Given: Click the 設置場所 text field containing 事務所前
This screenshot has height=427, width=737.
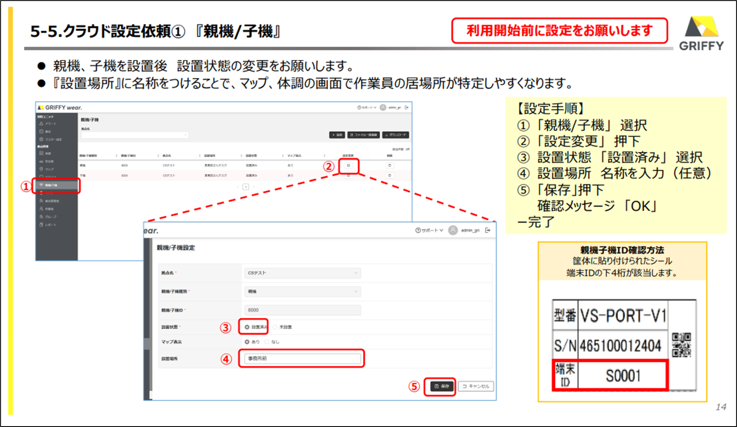Looking at the screenshot, I should [x=302, y=359].
